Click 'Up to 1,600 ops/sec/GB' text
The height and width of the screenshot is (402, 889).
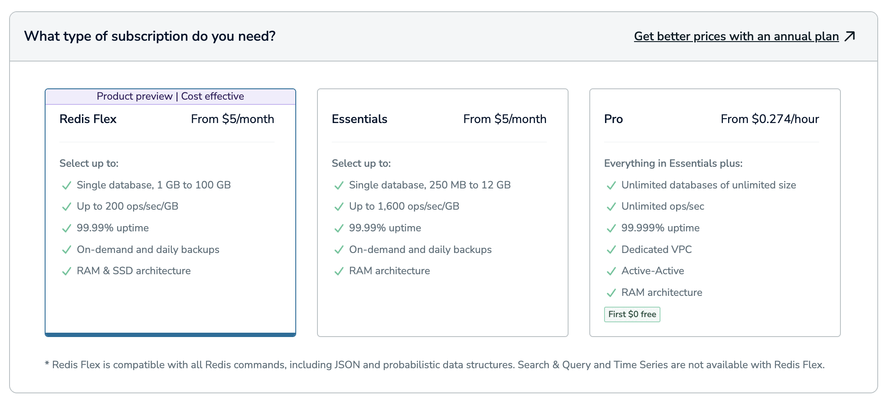(404, 207)
